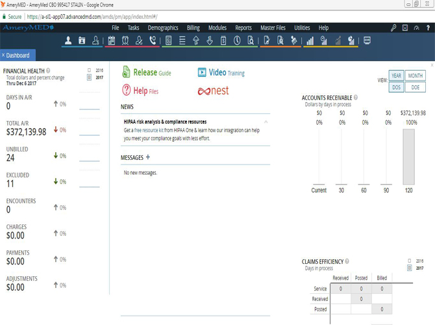
Task: Add a new message with plus icon
Action: coord(148,157)
